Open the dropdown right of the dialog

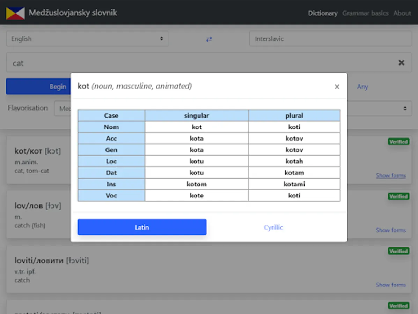tap(379, 109)
